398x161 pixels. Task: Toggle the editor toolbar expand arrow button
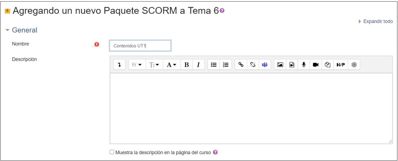[x=119, y=65]
